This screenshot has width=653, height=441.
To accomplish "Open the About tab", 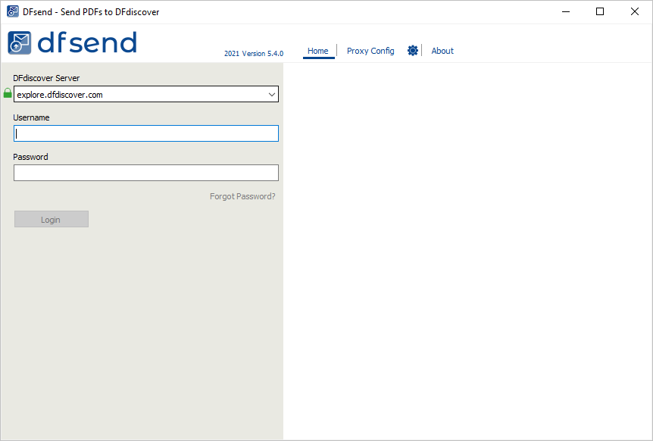I will (442, 51).
